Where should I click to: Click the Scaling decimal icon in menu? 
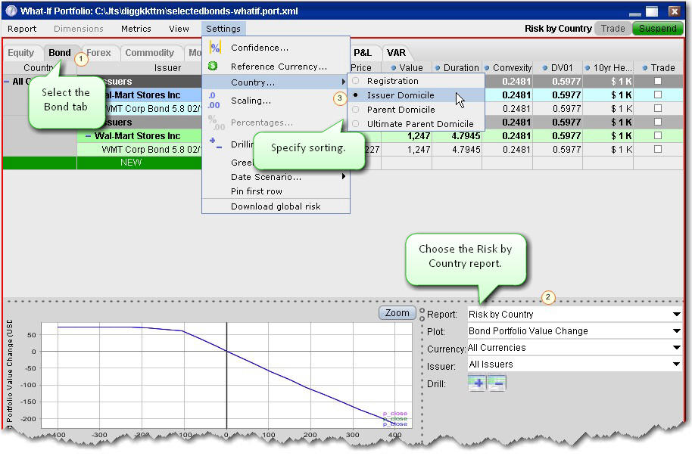pos(214,101)
